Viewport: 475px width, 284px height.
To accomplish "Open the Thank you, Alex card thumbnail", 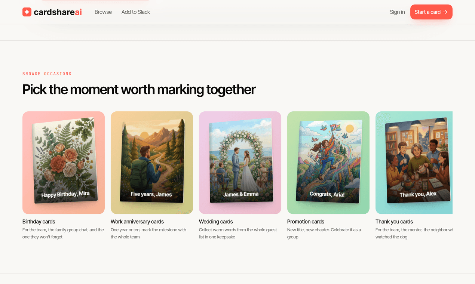I will point(414,163).
